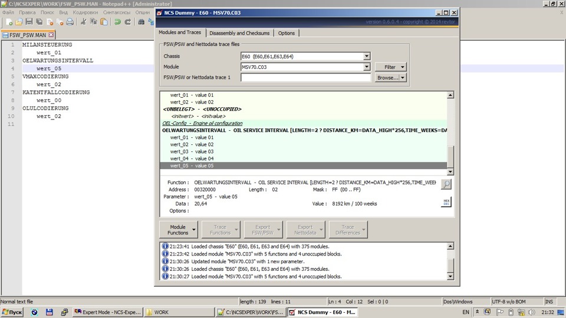This screenshot has height=318, width=566.
Task: Open the WORK folder taskbar button
Action: click(x=179, y=312)
